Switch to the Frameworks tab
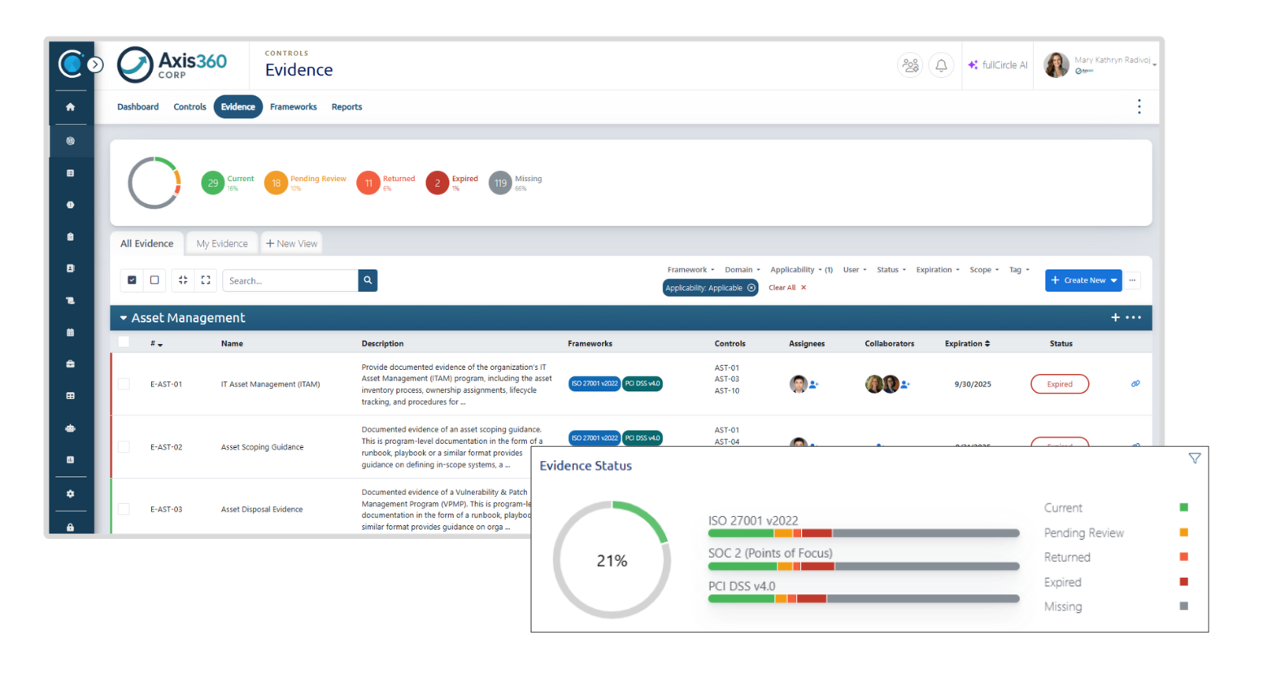The image size is (1285, 691). 294,106
